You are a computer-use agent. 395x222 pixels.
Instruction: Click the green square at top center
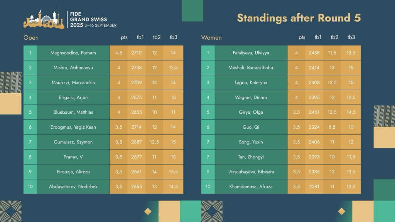click(192, 10)
